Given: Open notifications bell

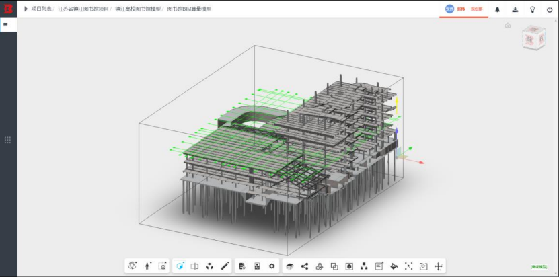Looking at the screenshot, I should click(497, 9).
